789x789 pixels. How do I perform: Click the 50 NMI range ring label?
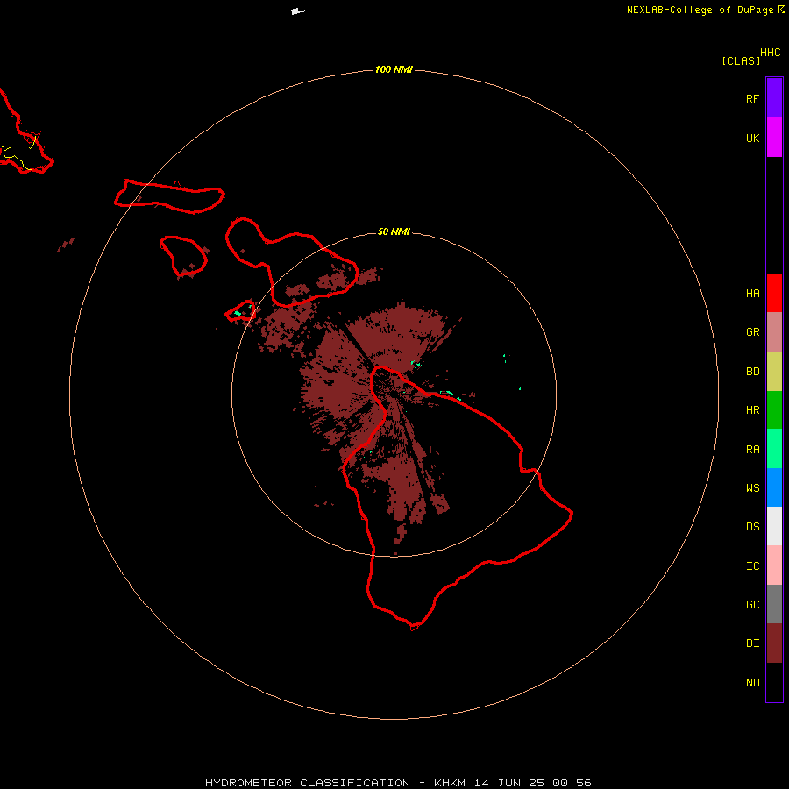point(394,232)
